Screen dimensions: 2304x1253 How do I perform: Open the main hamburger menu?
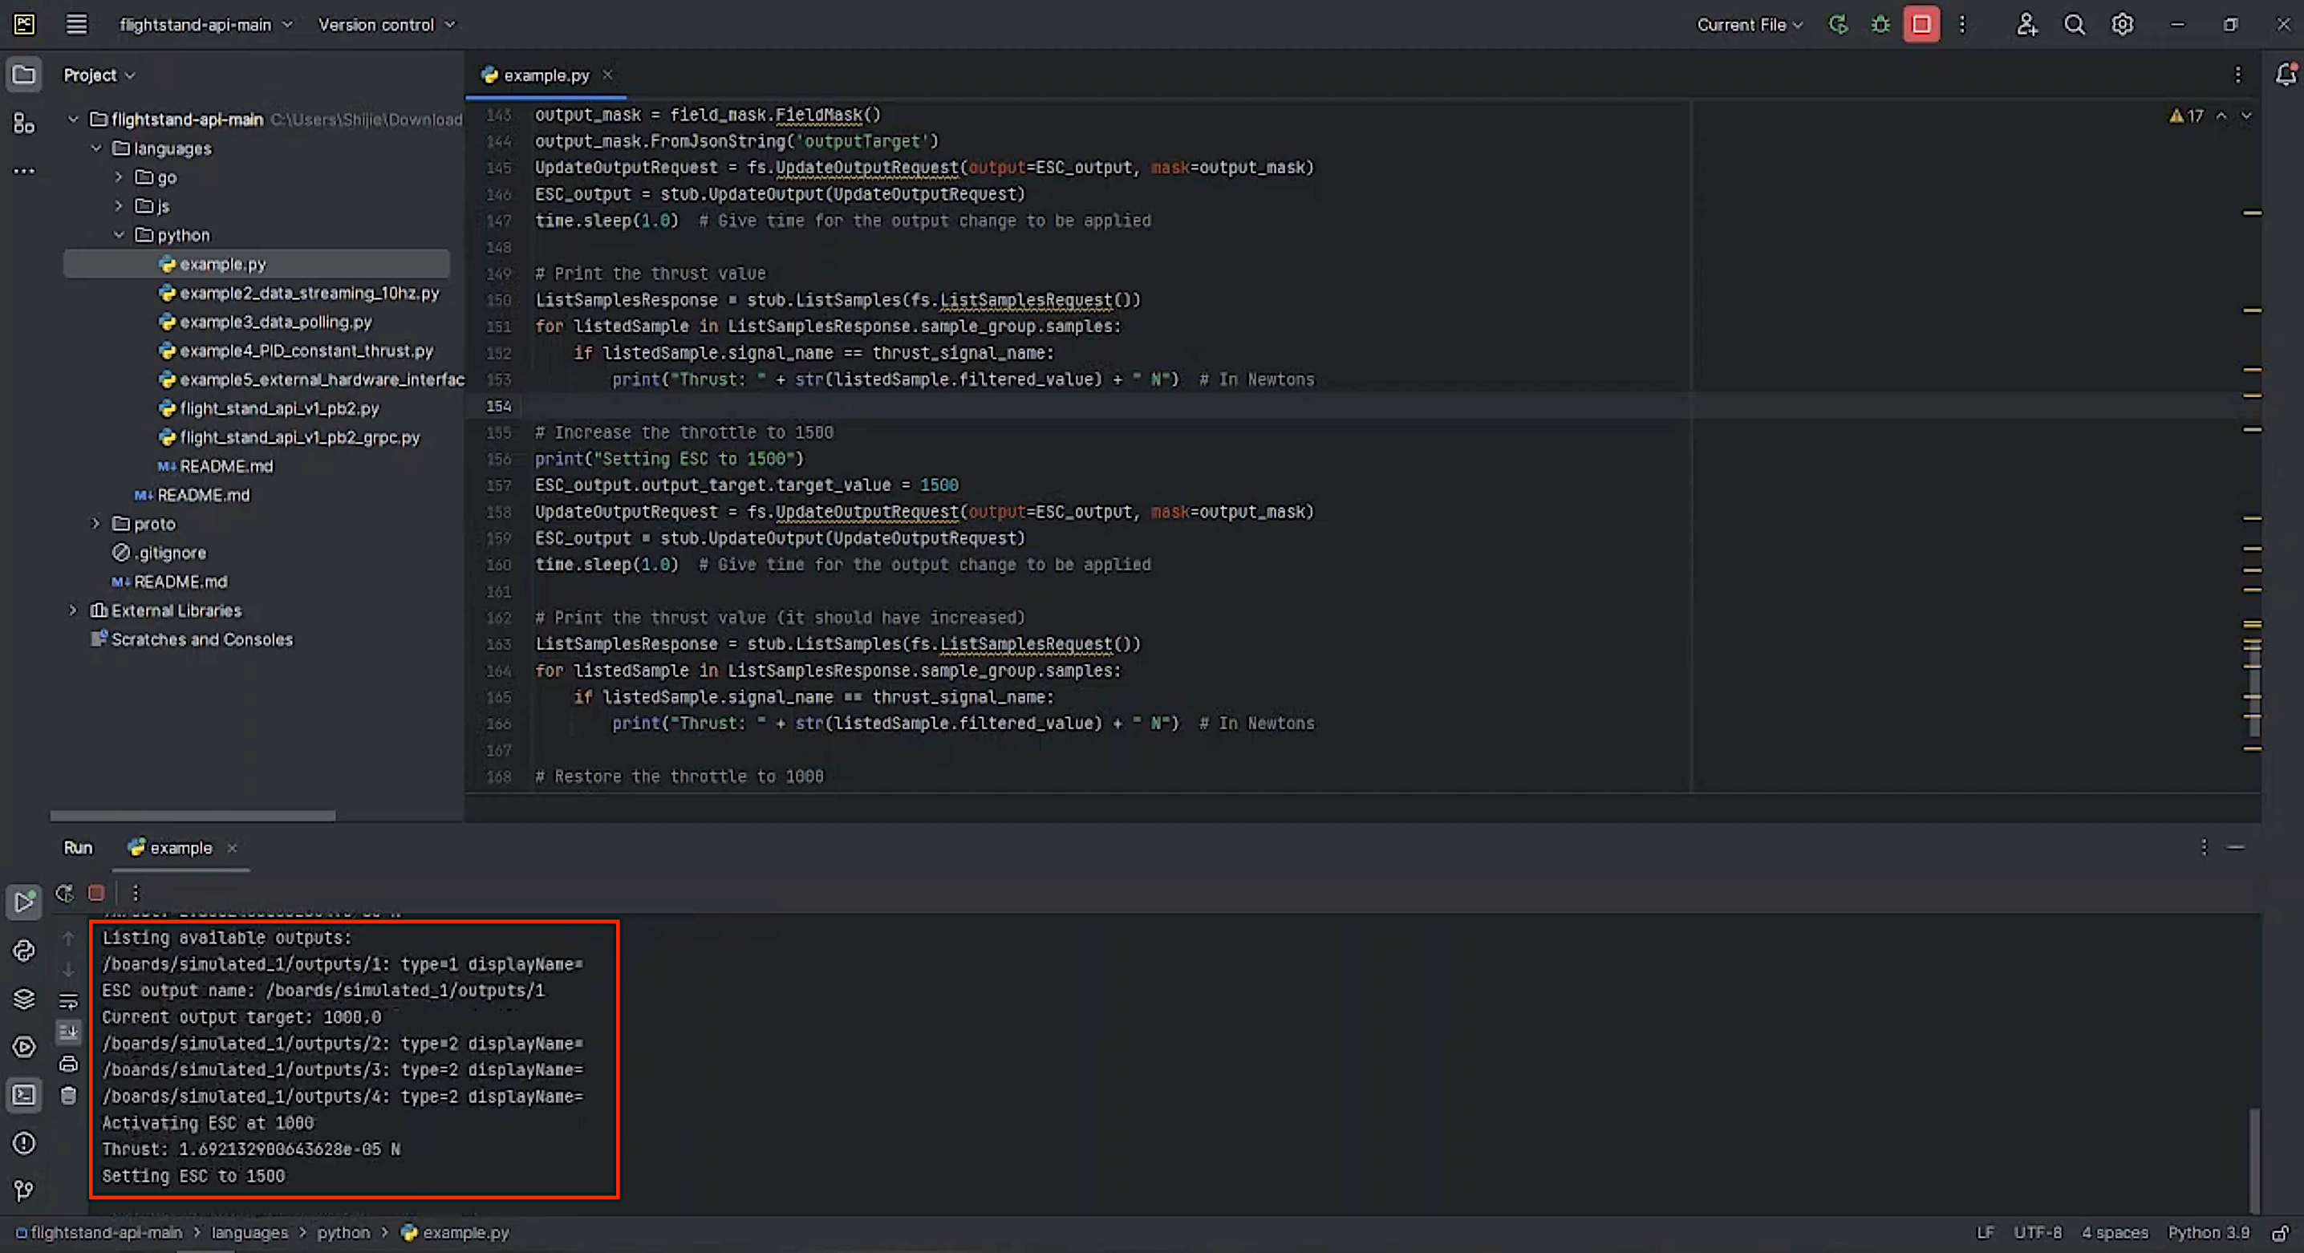pos(76,24)
